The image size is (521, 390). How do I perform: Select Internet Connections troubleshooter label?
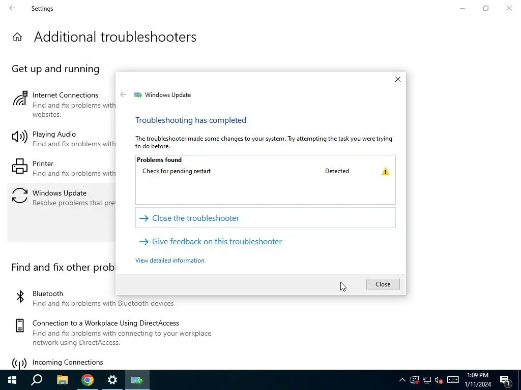[x=66, y=95]
